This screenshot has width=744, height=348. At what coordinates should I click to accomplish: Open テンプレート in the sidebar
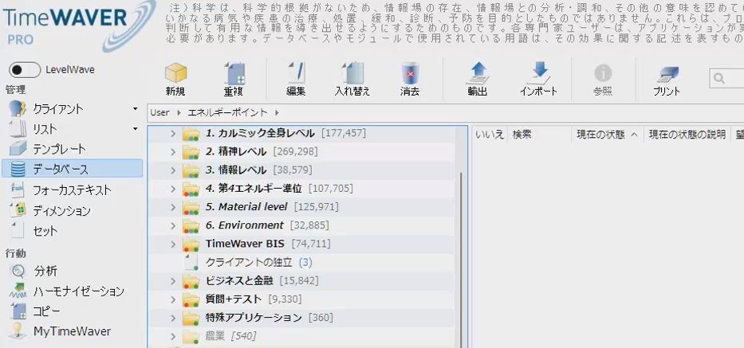click(x=59, y=150)
